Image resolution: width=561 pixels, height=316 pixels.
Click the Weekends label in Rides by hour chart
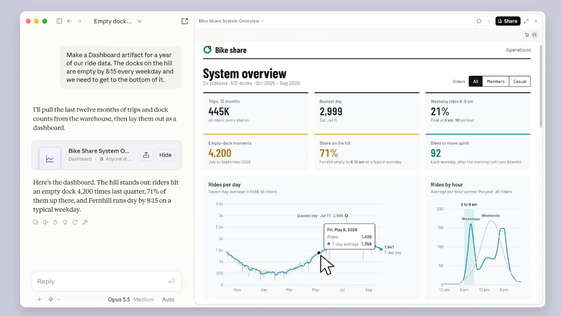coord(490,216)
